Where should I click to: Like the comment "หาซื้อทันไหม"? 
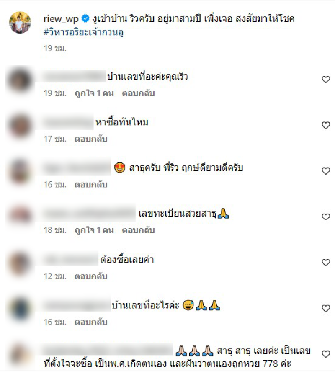[x=326, y=125]
